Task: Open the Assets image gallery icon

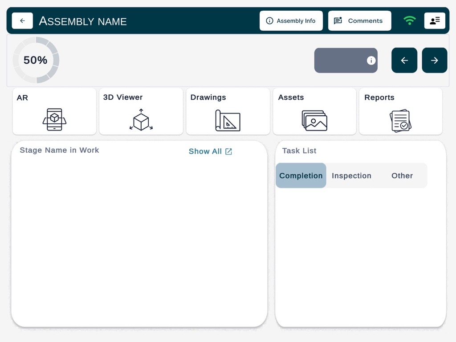Action: point(314,120)
